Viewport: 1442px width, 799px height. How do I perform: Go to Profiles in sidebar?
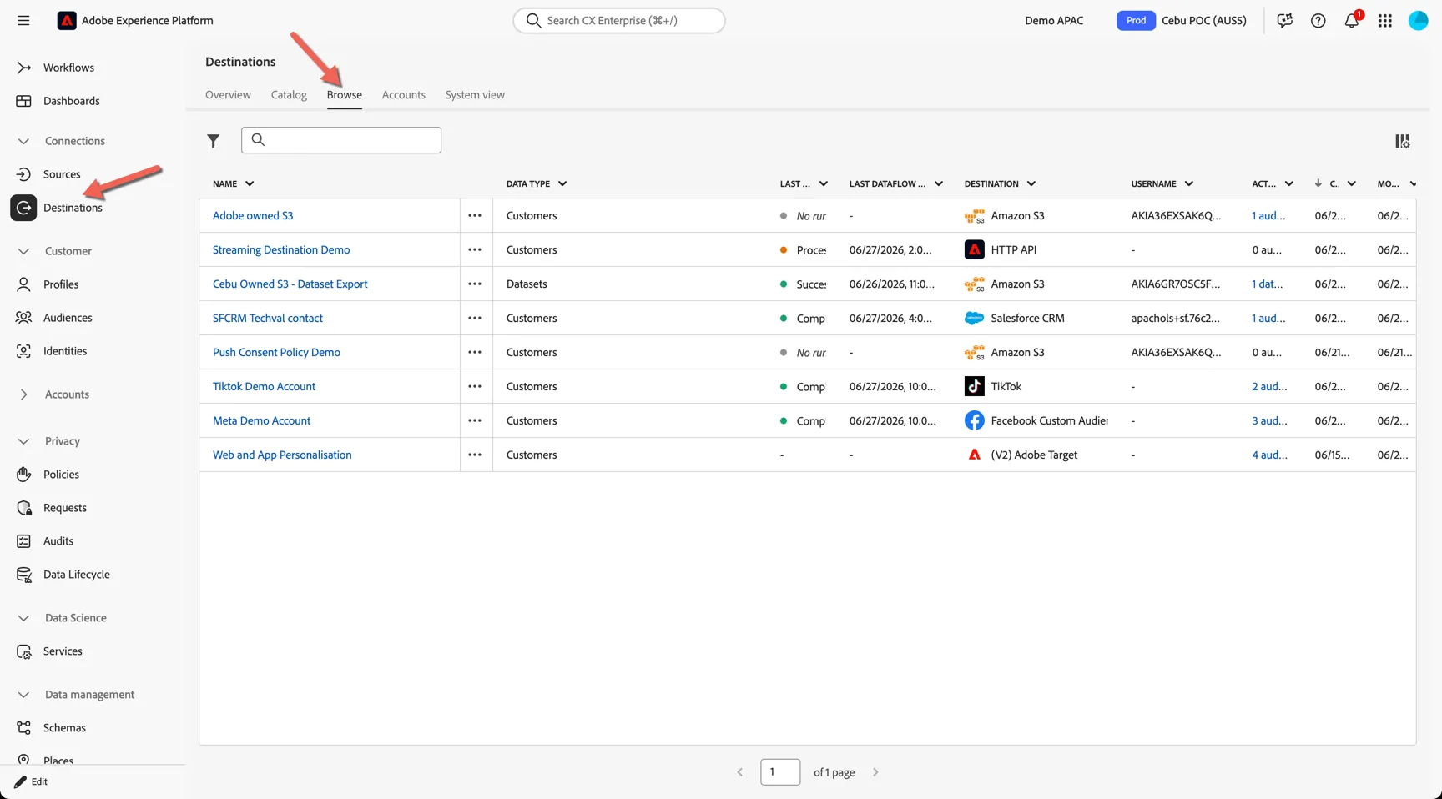(61, 284)
